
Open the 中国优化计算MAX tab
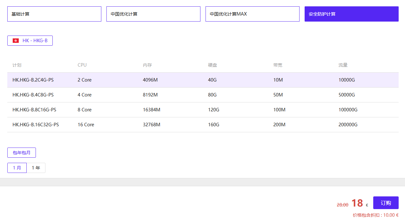tap(252, 14)
